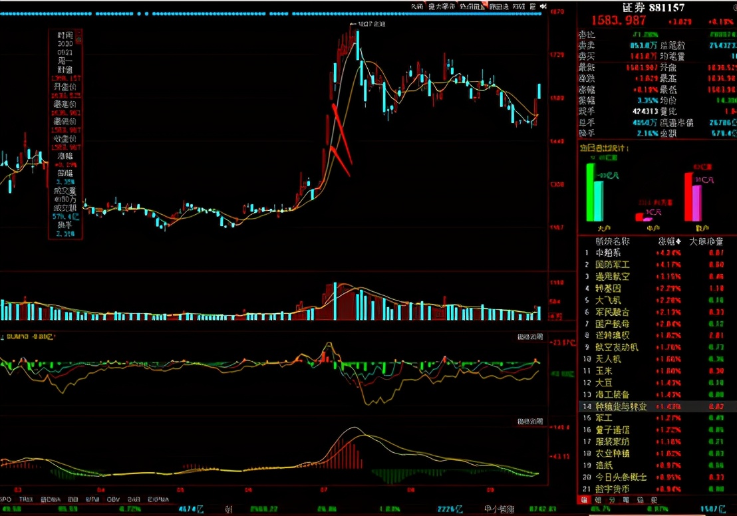The height and width of the screenshot is (516, 737).
Task: Open 航空发动机 sector row
Action: click(658, 347)
